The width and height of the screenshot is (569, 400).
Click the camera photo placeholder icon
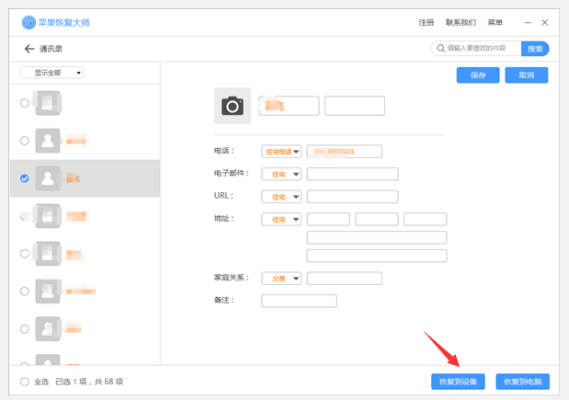point(233,106)
